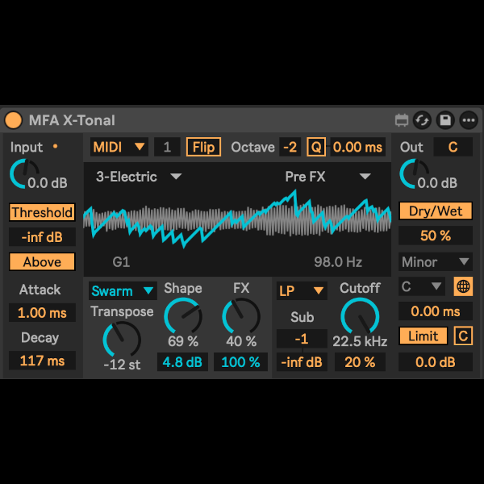Open the Minor scale dropdown
Screen dimensions: 484x484
435,262
